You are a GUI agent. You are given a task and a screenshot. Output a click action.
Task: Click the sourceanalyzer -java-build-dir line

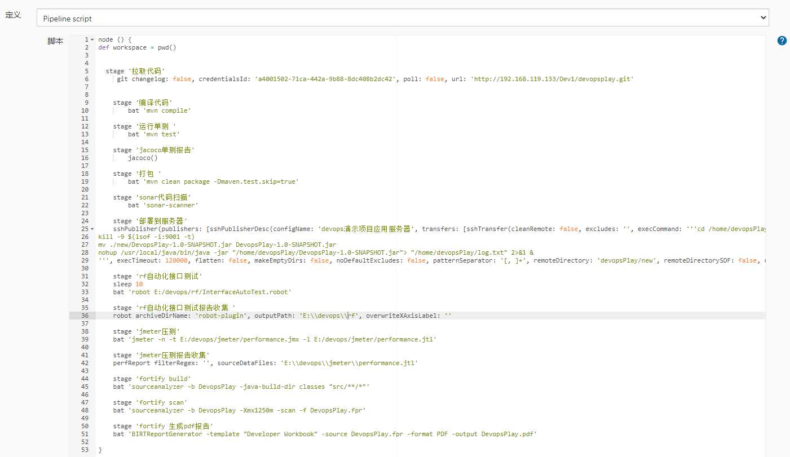point(241,387)
